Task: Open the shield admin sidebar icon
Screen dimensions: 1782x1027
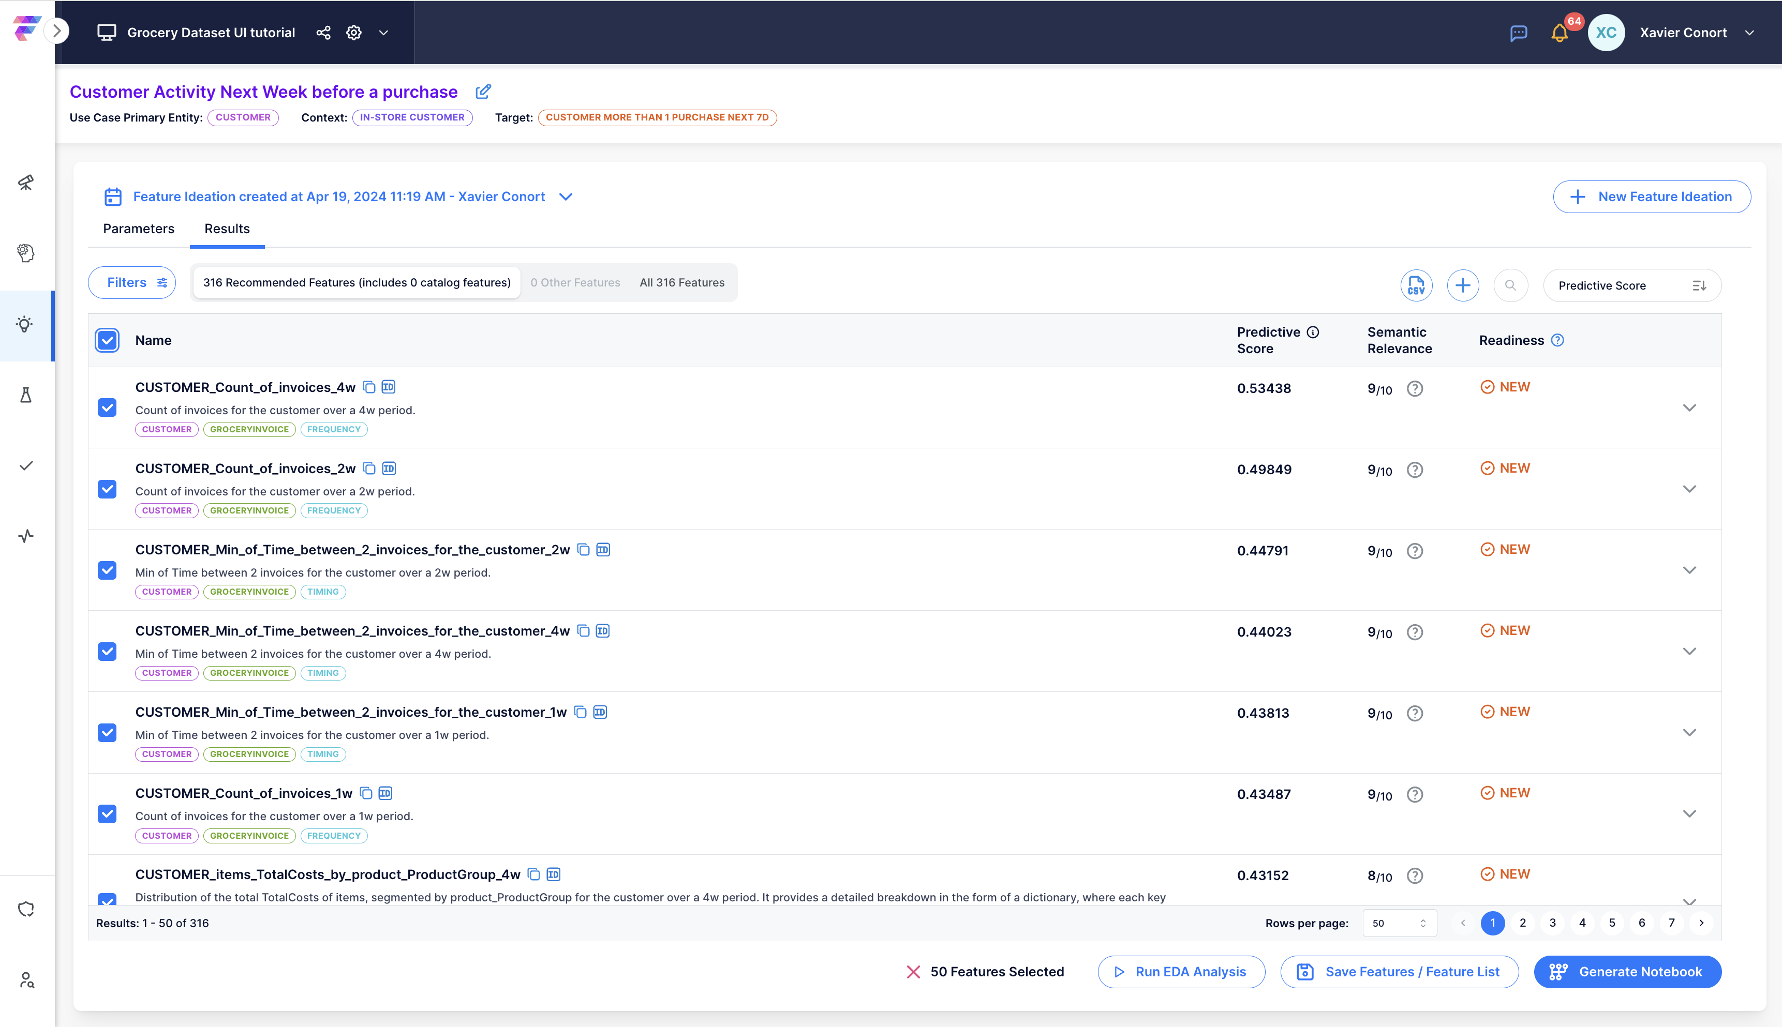Action: tap(26, 909)
